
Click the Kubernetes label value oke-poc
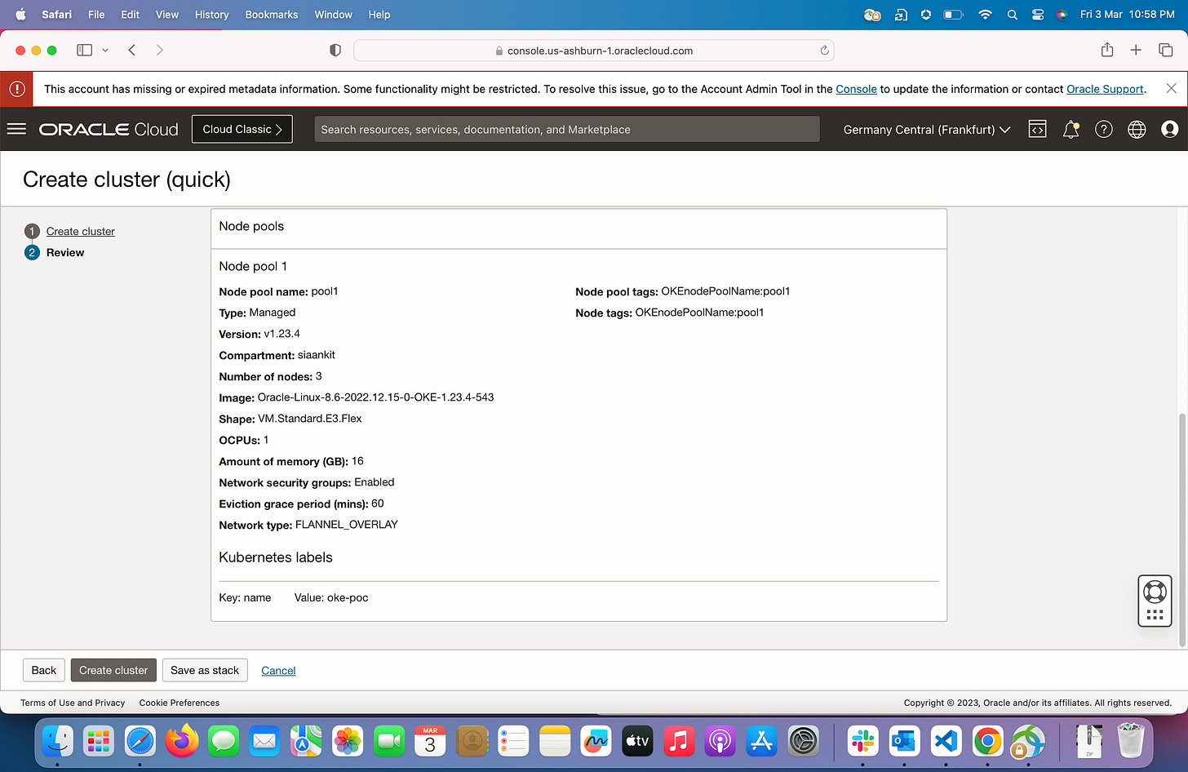pos(348,597)
